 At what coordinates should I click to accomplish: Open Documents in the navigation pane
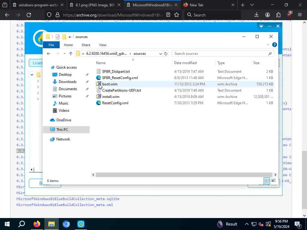pyautogui.click(x=68, y=89)
